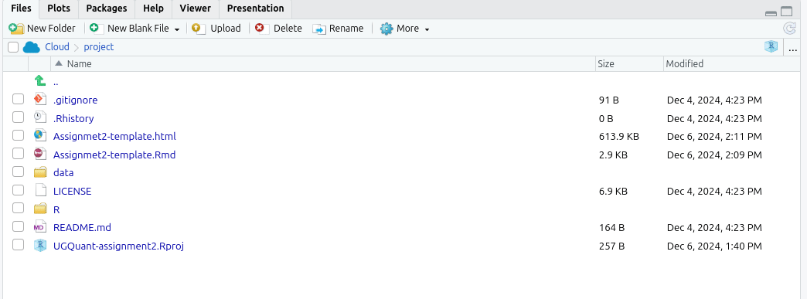
Task: Open UGQuant-assignment2.Rproj file link
Action: tap(118, 246)
